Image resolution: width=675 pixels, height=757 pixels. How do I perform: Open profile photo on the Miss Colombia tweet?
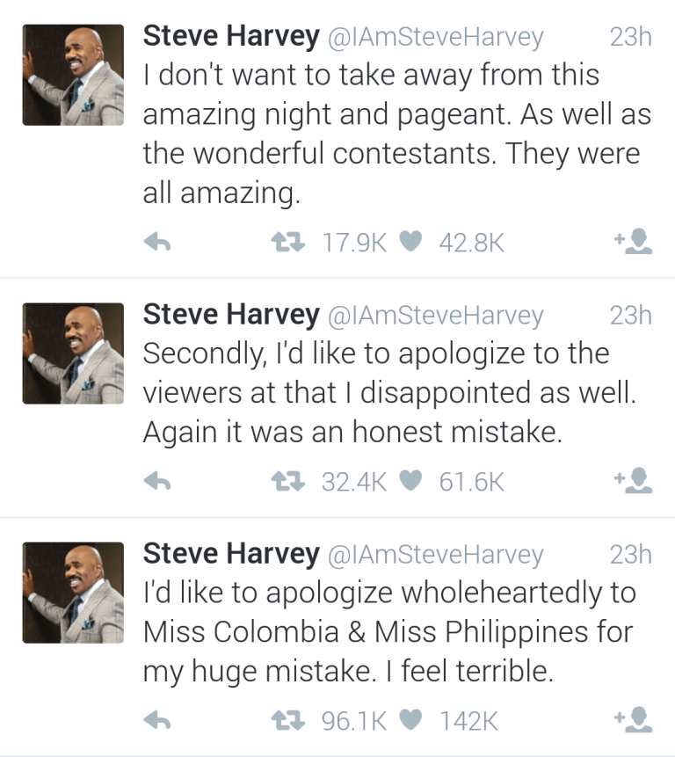73,592
